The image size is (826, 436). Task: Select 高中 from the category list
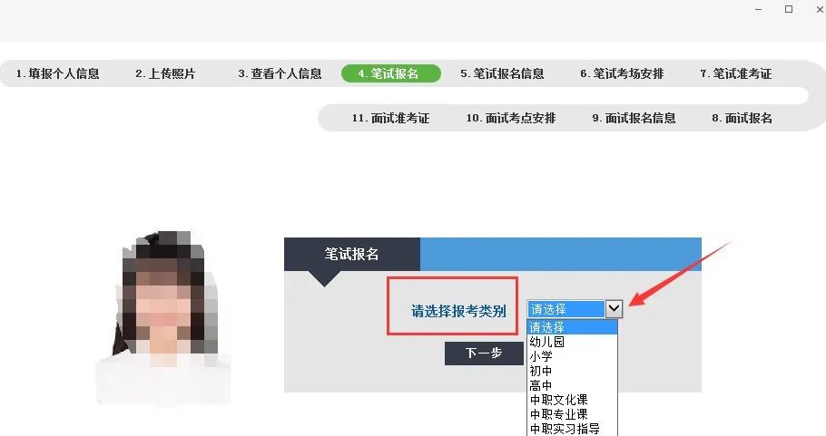coord(572,385)
